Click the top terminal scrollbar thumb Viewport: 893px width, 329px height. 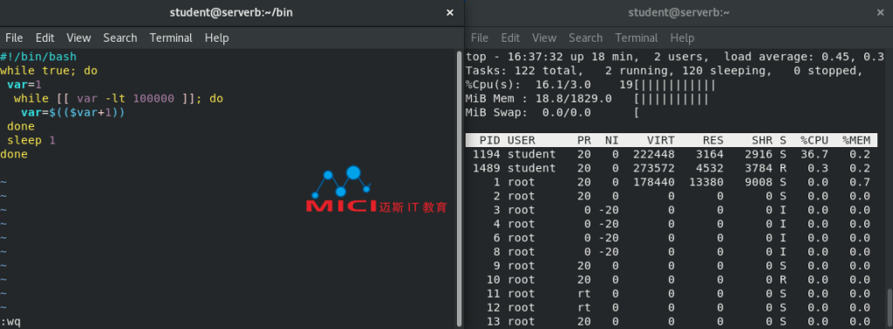[x=889, y=308]
